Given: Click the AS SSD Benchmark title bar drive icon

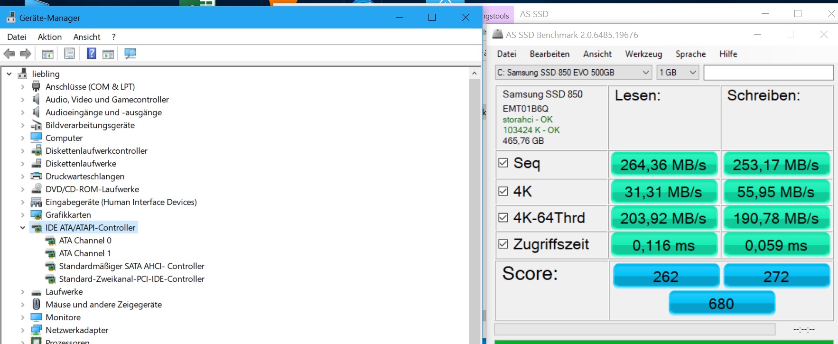Looking at the screenshot, I should coord(497,34).
